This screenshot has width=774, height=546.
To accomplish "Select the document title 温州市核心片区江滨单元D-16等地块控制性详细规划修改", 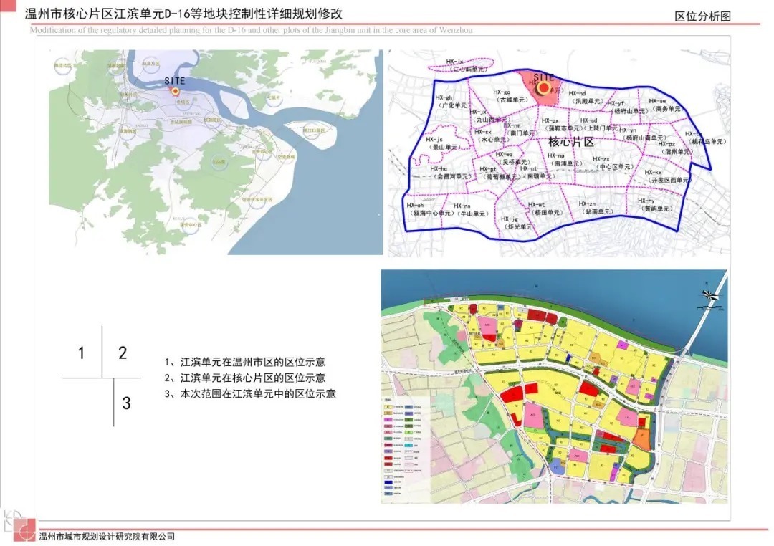I will tap(183, 14).
